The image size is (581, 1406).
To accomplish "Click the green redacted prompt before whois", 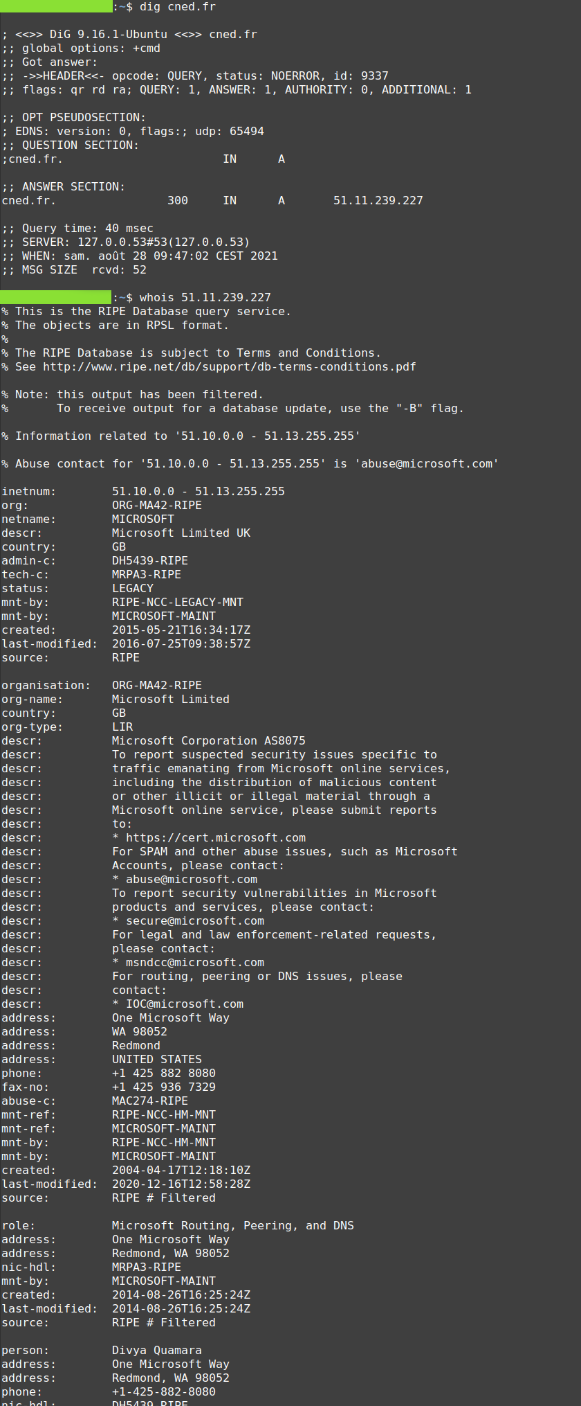I will pos(55,297).
